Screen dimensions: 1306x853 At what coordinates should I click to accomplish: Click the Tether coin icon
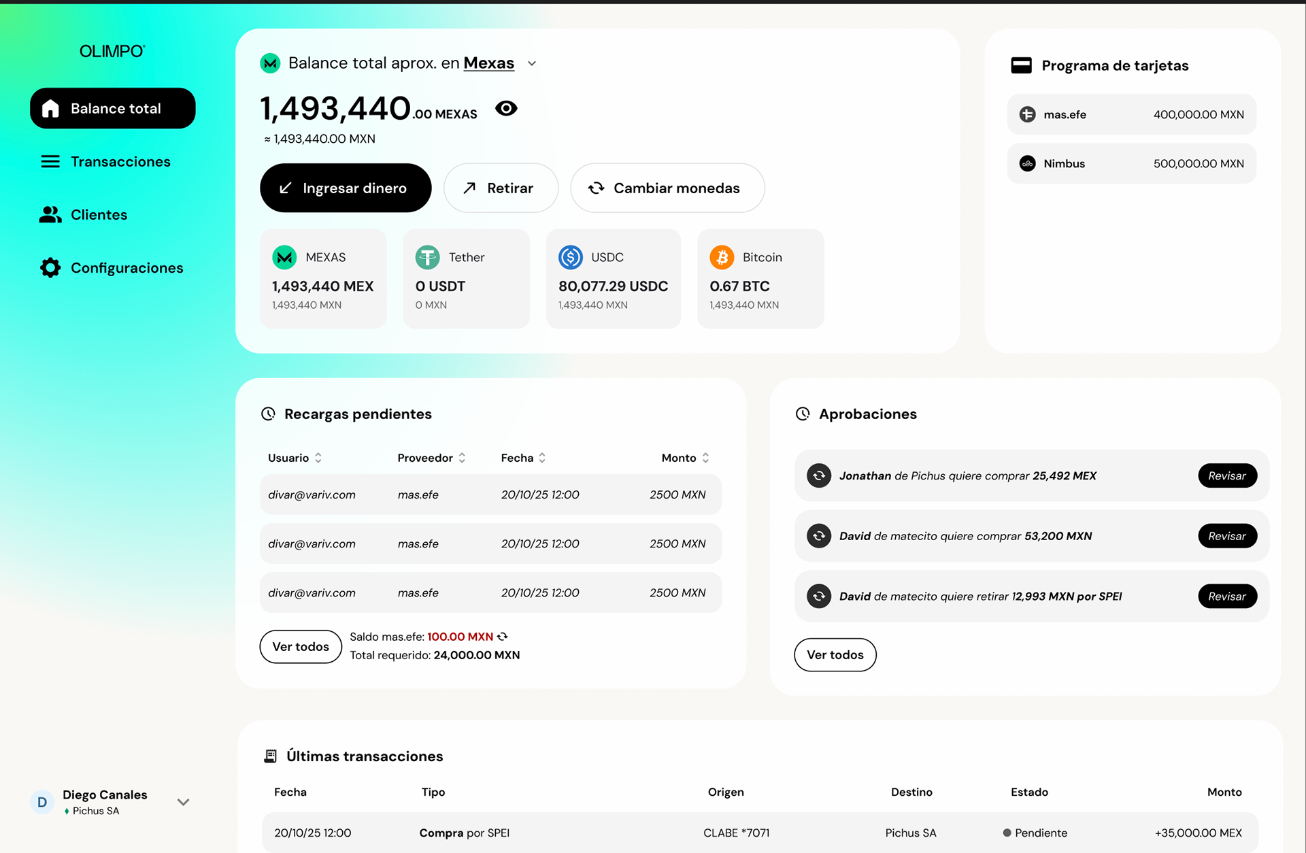click(428, 257)
